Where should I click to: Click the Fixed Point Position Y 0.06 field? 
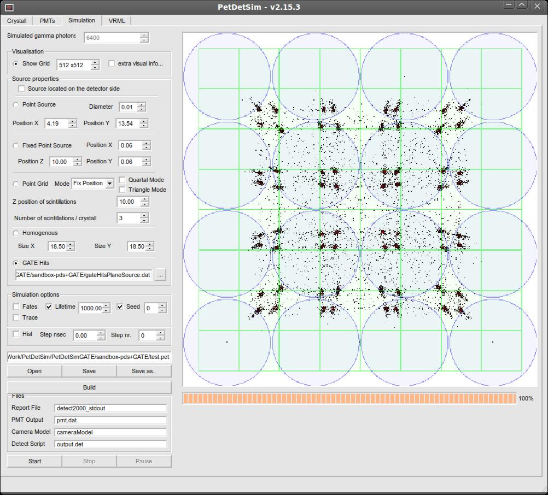tap(130, 162)
